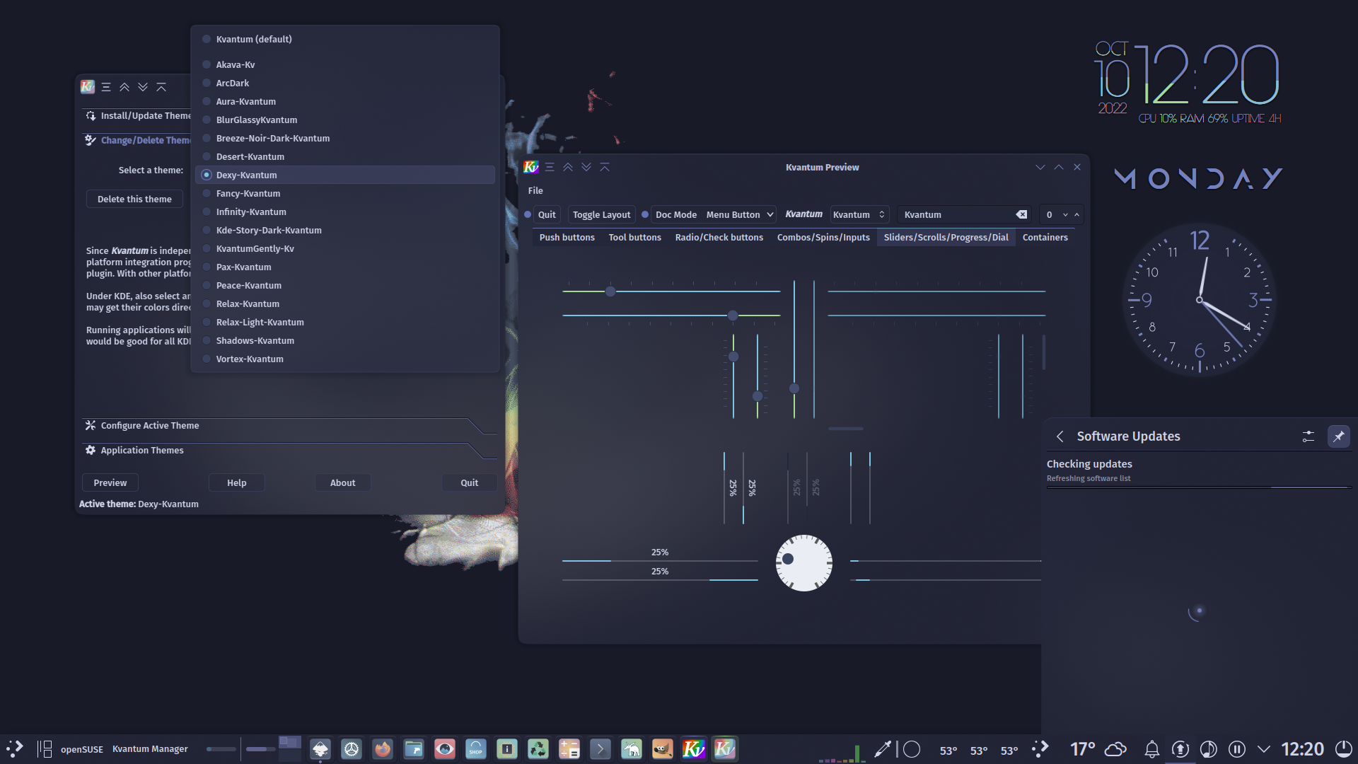Click the second horizontal slider handle

733,316
